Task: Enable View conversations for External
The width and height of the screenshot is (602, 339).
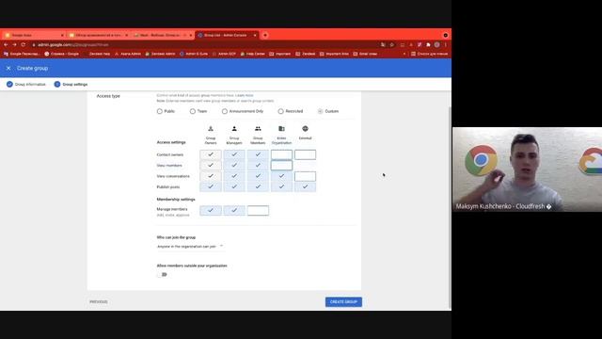Action: (305, 176)
